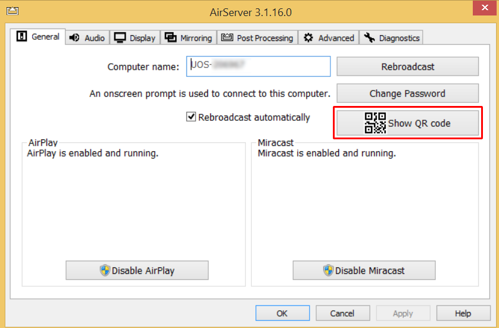Viewport: 499px width, 328px height.
Task: Click the Diagnostics wrench icon
Action: pyautogui.click(x=369, y=38)
